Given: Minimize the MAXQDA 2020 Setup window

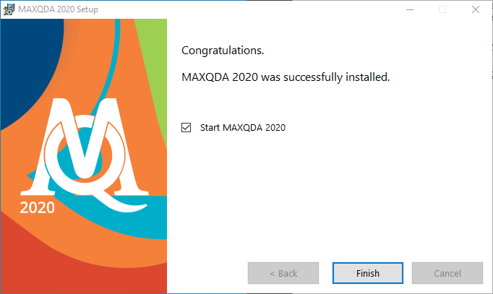Looking at the screenshot, I should click(410, 9).
